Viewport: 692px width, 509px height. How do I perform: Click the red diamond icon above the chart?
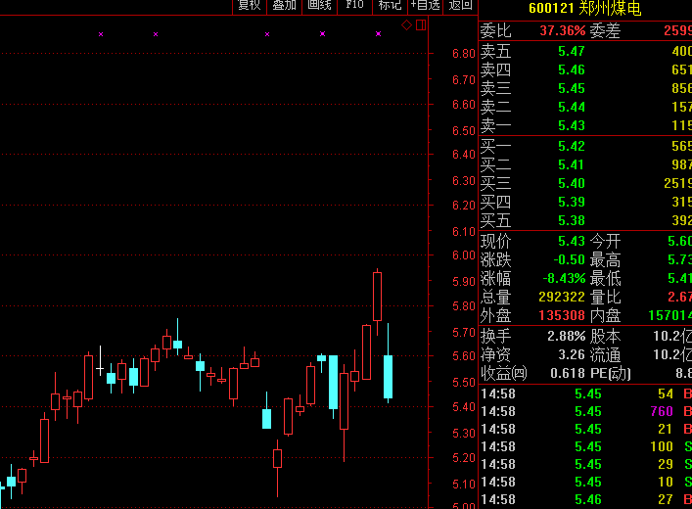(x=407, y=25)
